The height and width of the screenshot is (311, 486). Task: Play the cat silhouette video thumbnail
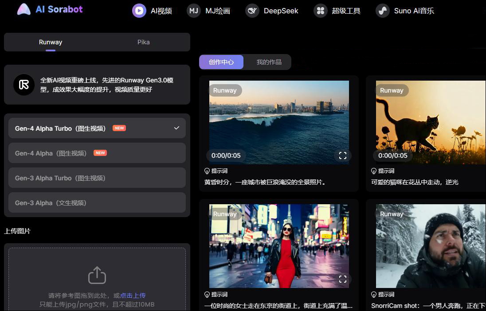[431, 122]
